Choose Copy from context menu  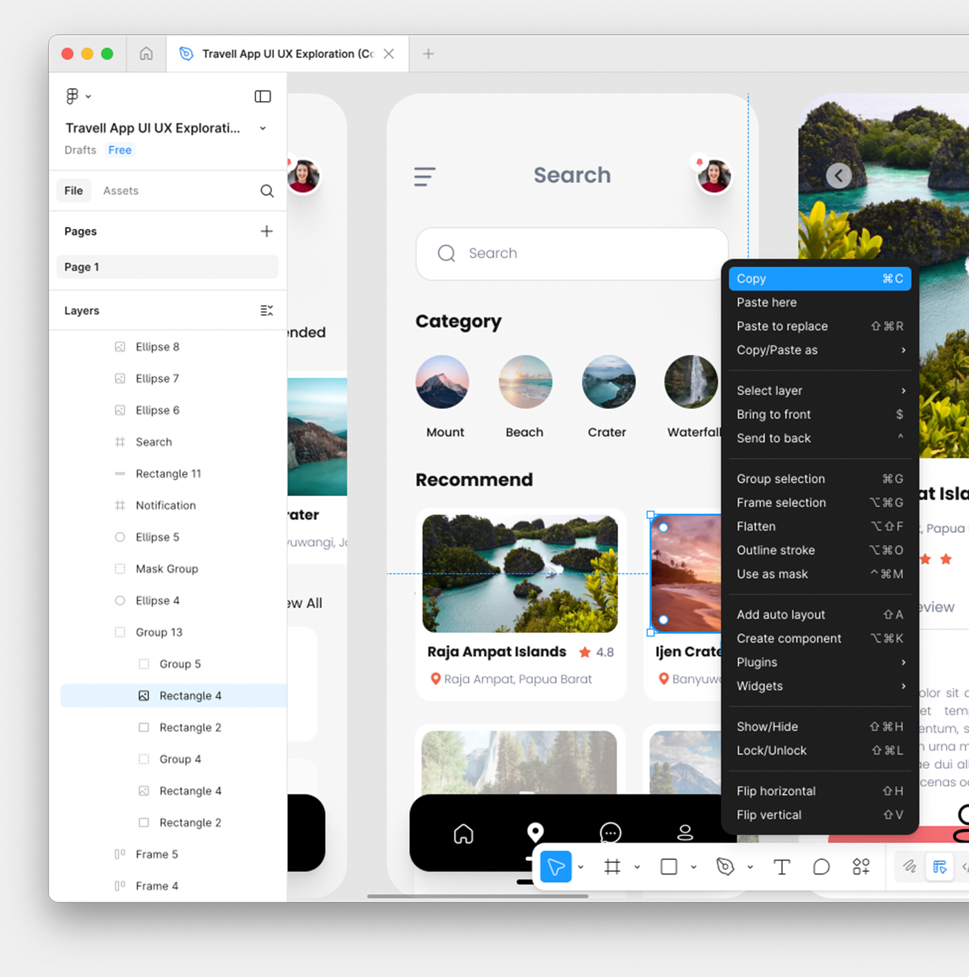(x=819, y=279)
